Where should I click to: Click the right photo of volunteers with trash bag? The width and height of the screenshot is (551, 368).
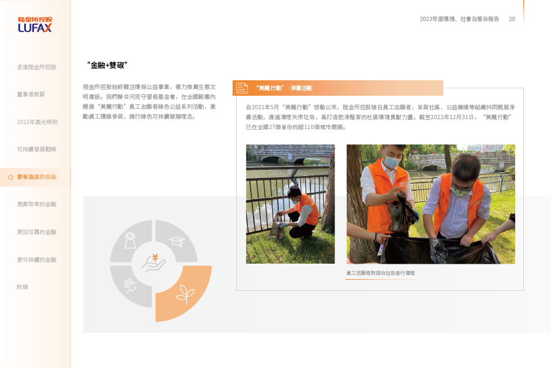tap(430, 204)
